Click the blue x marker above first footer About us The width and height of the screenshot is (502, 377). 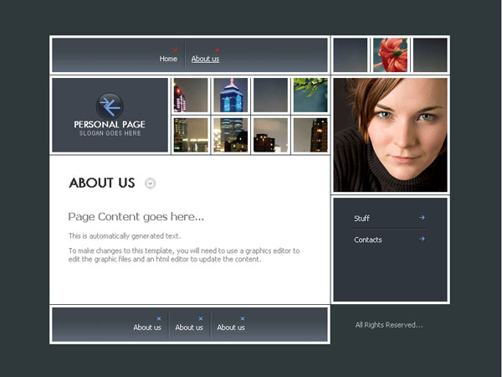159,318
